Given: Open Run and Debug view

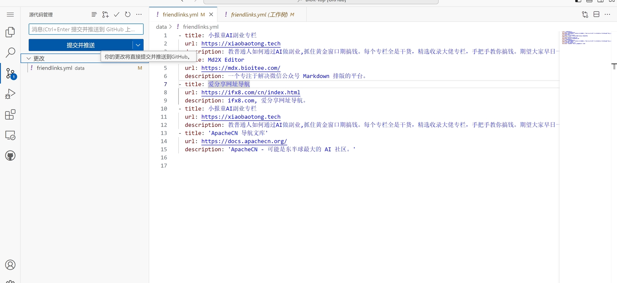Looking at the screenshot, I should point(10,94).
